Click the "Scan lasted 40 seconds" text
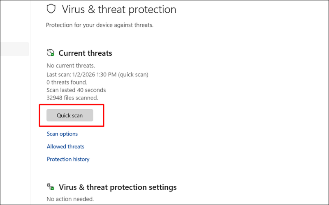 [x=76, y=90]
